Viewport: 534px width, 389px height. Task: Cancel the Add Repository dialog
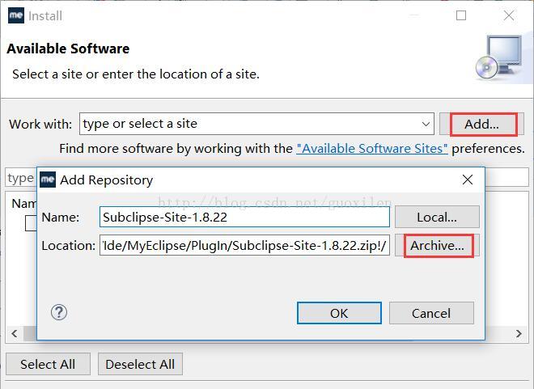[x=431, y=313]
